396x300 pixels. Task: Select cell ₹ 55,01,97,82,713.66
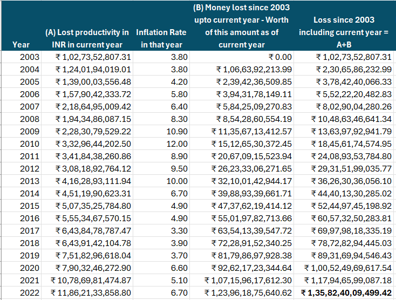coord(242,218)
